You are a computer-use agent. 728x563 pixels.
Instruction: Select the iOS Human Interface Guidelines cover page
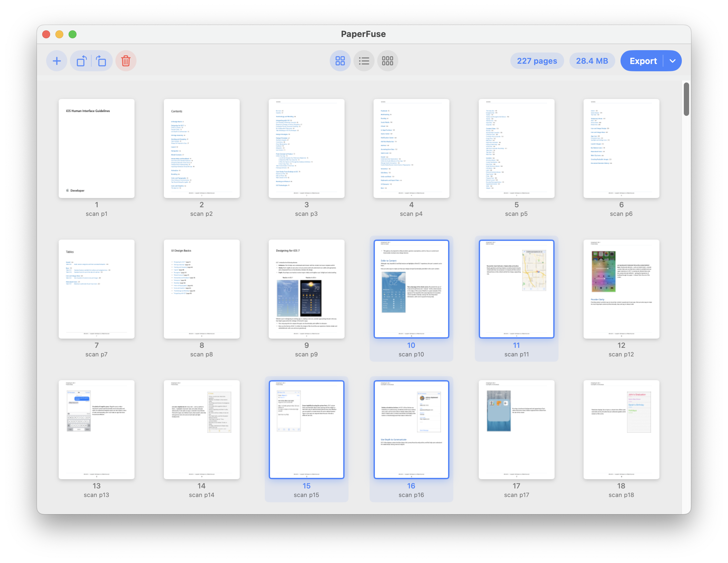tap(96, 149)
